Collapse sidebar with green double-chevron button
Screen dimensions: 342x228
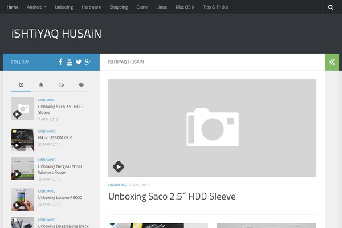pyautogui.click(x=332, y=62)
